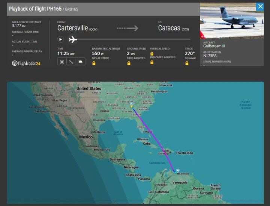The height and width of the screenshot is (206, 270).
Task: Click the yellow aircraft icon on the map
Action: 131,106
